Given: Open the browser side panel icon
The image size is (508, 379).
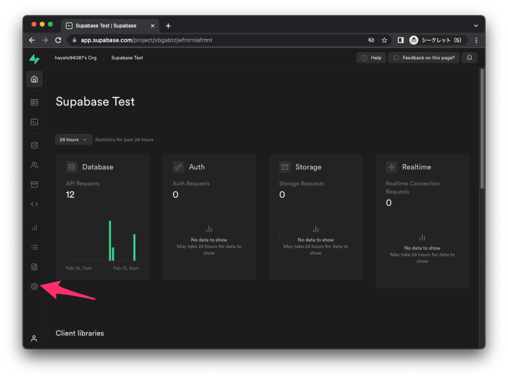Looking at the screenshot, I should [x=400, y=40].
